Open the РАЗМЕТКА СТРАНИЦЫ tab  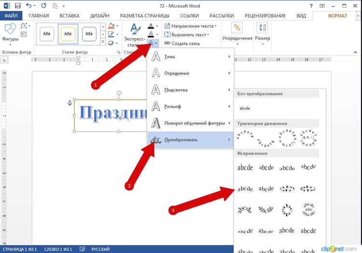(x=145, y=16)
